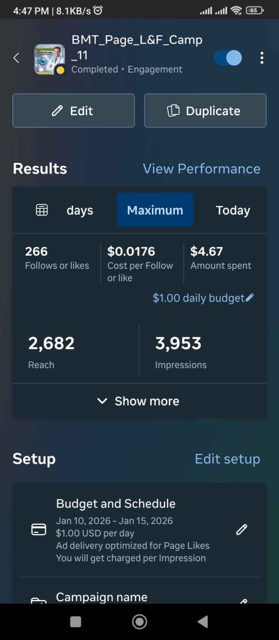Open the View Performance link

[201, 169]
